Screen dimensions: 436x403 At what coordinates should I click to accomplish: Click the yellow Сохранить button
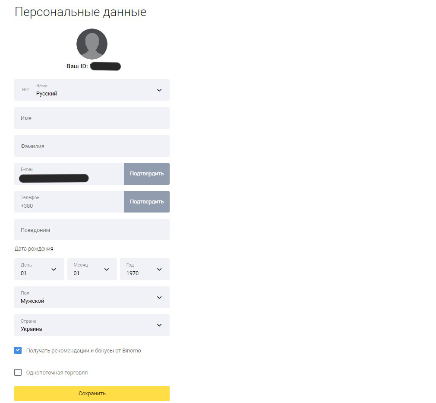[x=92, y=393]
